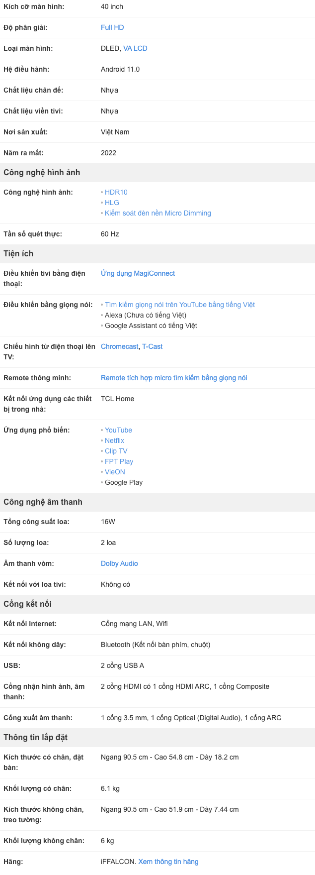
Task: Click Remote tích hợp micro voice search link
Action: [174, 378]
